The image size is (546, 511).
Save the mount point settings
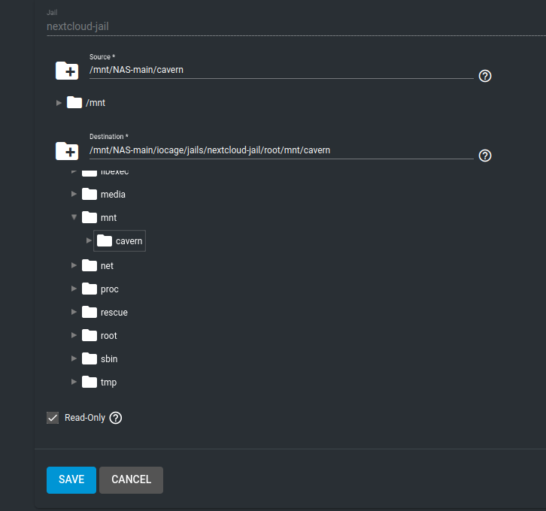click(71, 479)
